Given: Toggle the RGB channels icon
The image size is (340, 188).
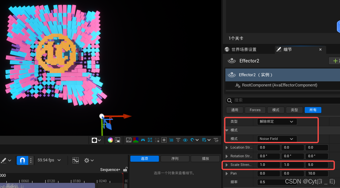Looking at the screenshot, I should click(x=136, y=140).
